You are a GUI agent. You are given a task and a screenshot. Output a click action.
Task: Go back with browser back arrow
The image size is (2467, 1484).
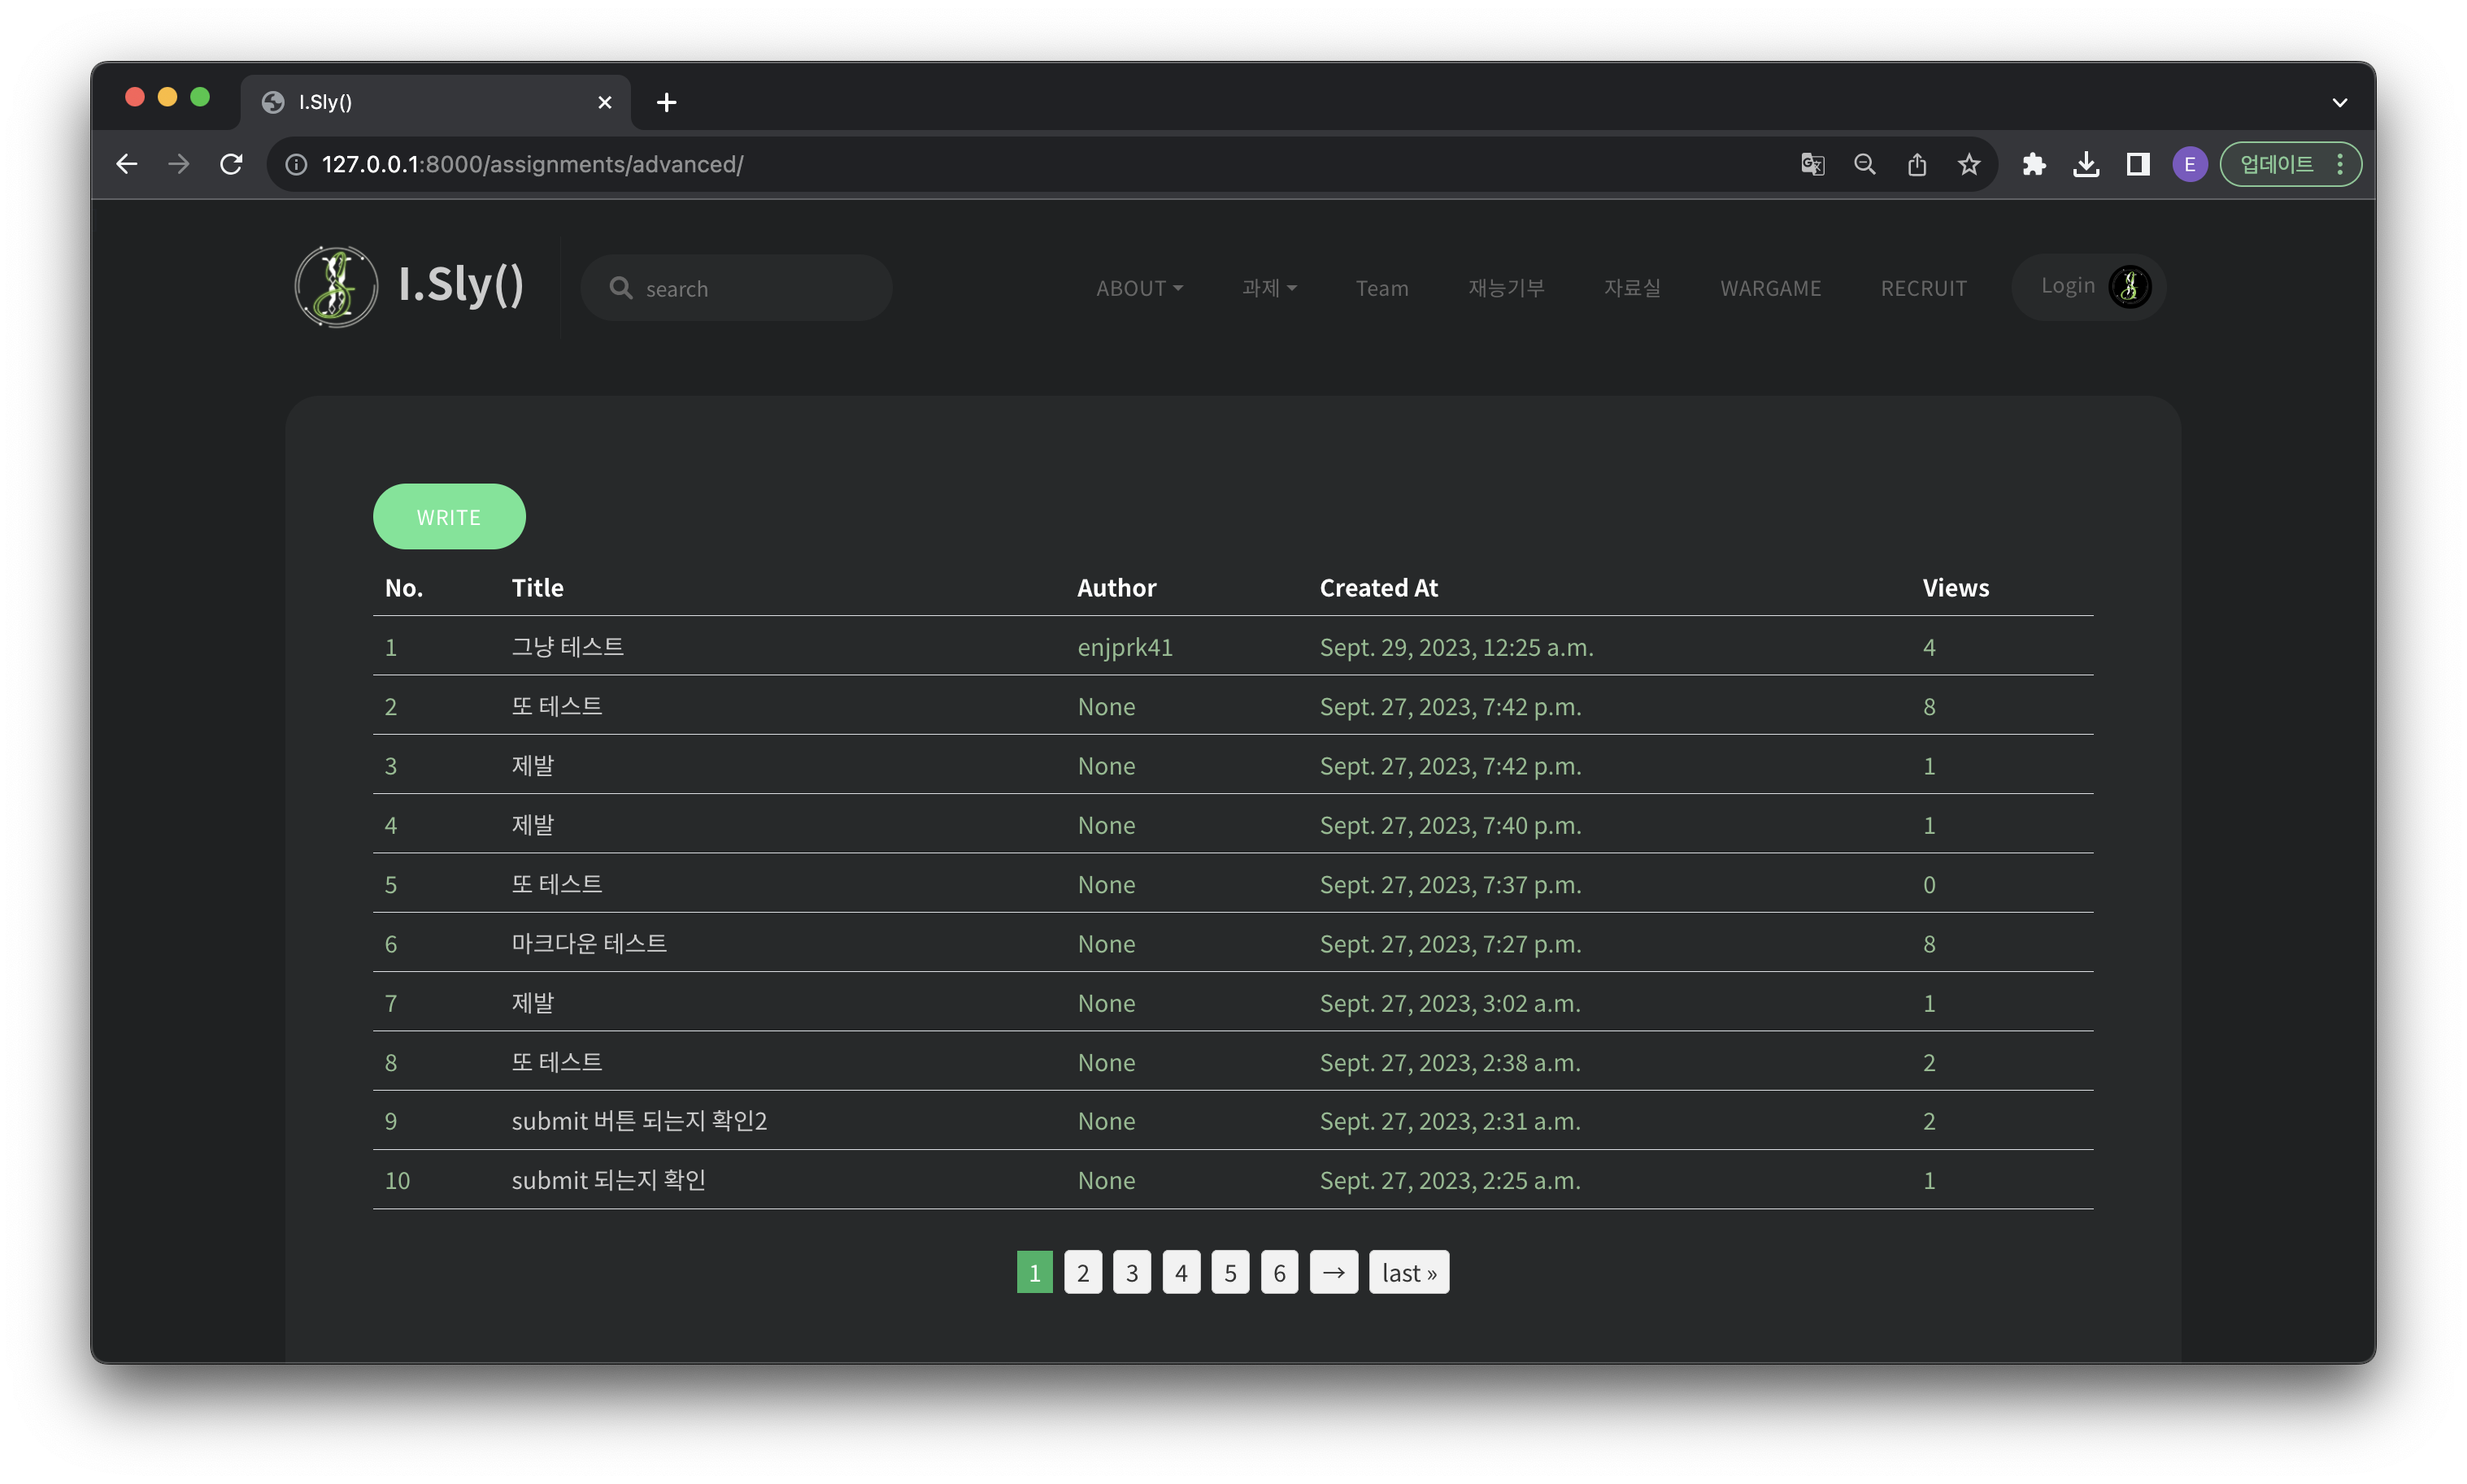126,164
